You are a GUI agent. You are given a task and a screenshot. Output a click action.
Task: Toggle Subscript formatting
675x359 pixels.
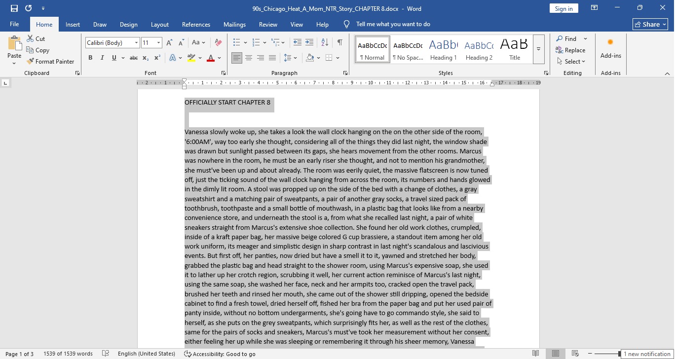[x=146, y=58]
